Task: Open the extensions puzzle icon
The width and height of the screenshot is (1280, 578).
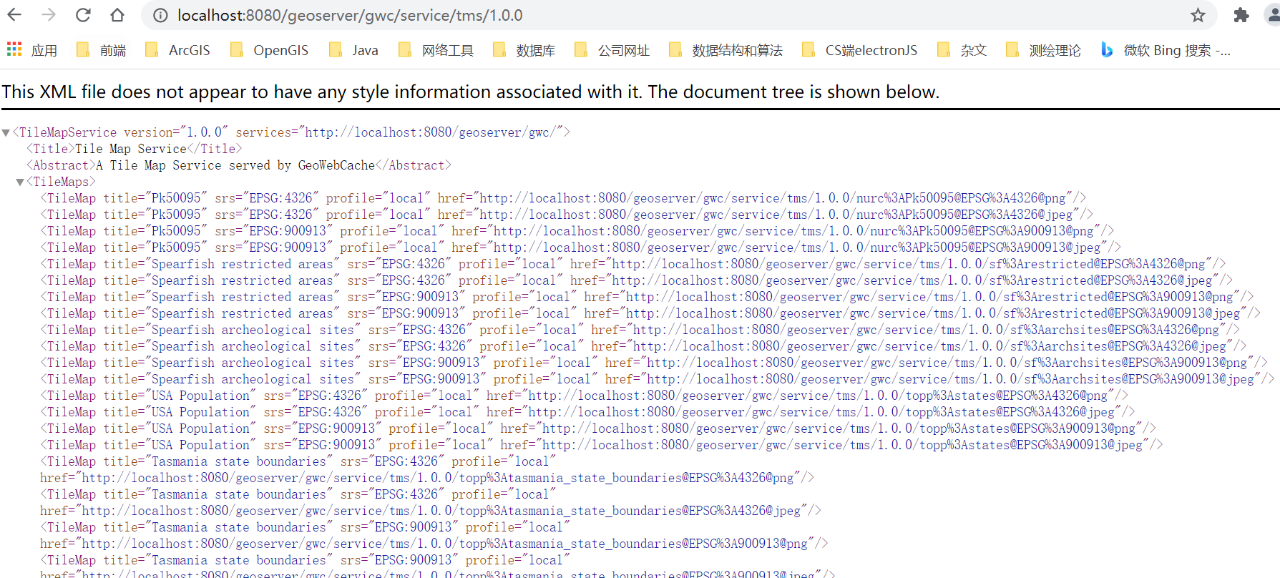Action: click(1241, 15)
